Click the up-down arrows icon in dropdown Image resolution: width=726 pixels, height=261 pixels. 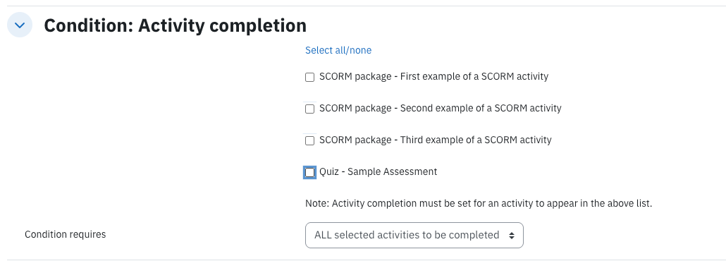pos(512,236)
